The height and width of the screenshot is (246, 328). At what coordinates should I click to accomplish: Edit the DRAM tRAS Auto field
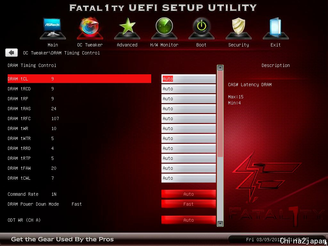click(x=188, y=109)
